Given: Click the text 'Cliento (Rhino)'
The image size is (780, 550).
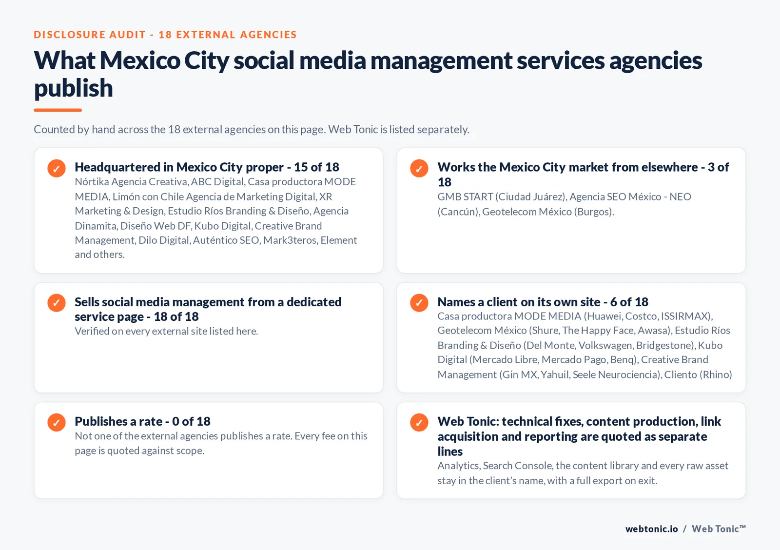Looking at the screenshot, I should pos(698,374).
